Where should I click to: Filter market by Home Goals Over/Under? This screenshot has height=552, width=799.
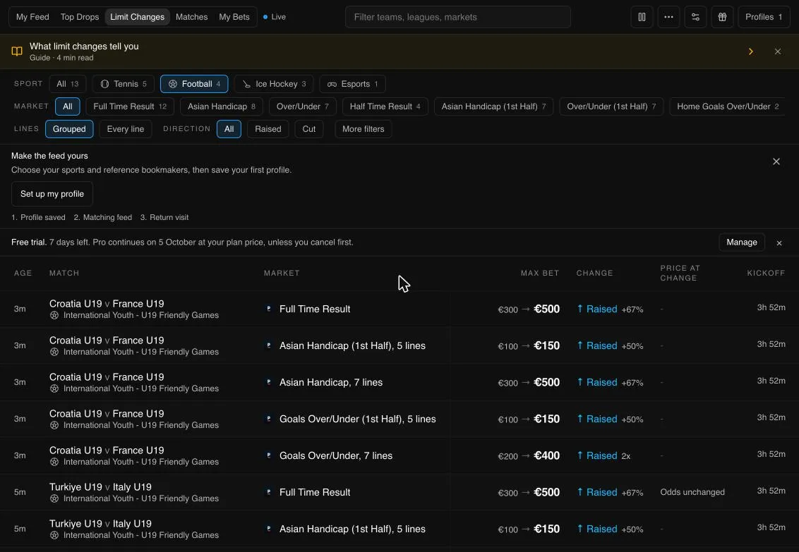click(727, 106)
